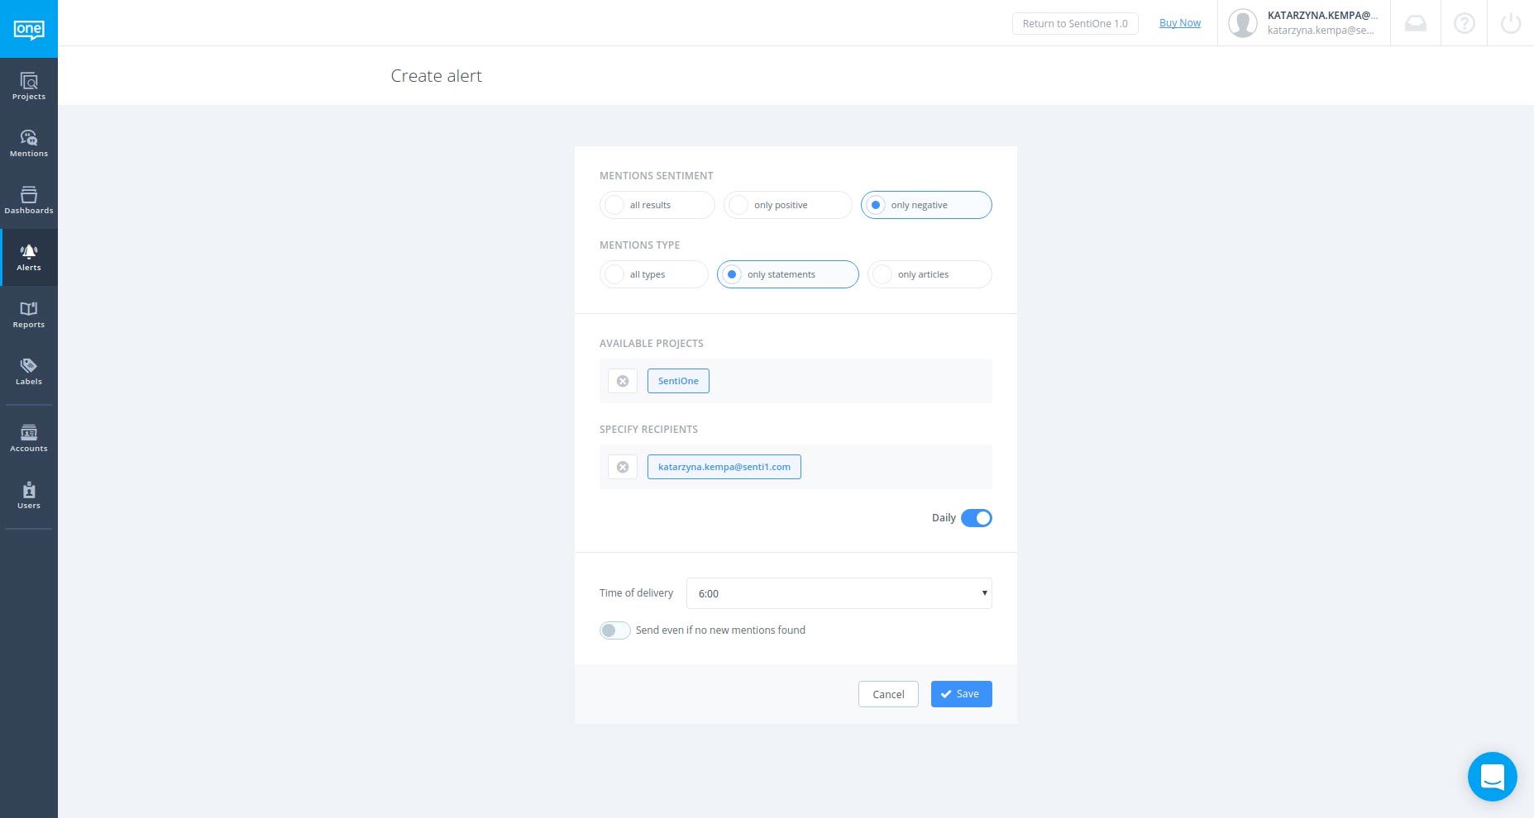Open the chat widget bubble
This screenshot has height=818, width=1534.
[1493, 777]
